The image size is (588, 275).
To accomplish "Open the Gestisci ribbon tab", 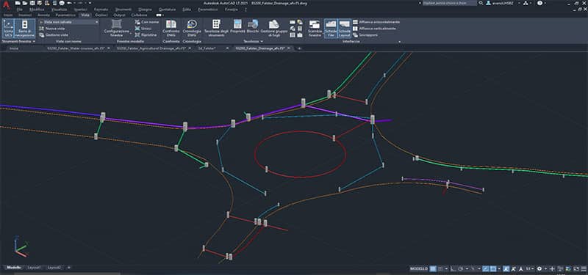I will [x=101, y=15].
